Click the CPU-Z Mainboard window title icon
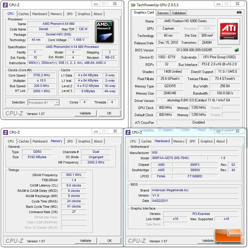Image resolution: width=248 pixels, height=248 pixels. (128, 132)
